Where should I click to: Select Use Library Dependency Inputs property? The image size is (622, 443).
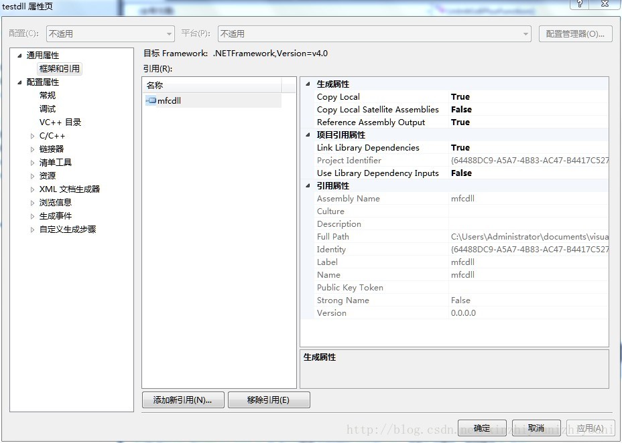point(461,173)
